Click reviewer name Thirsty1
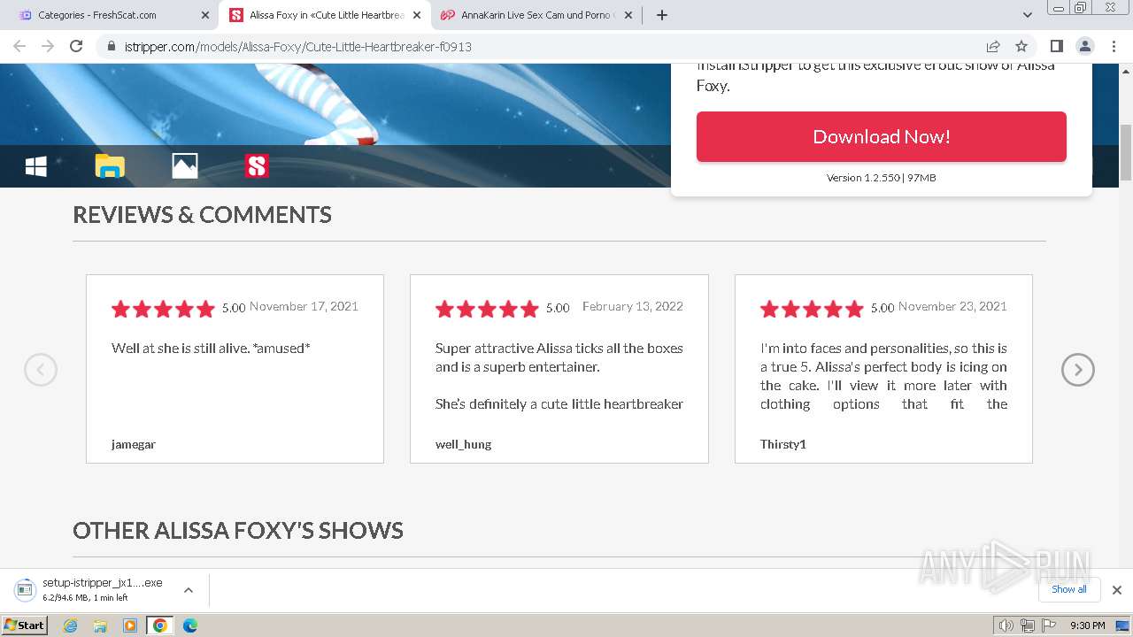This screenshot has width=1133, height=637. pyautogui.click(x=783, y=444)
